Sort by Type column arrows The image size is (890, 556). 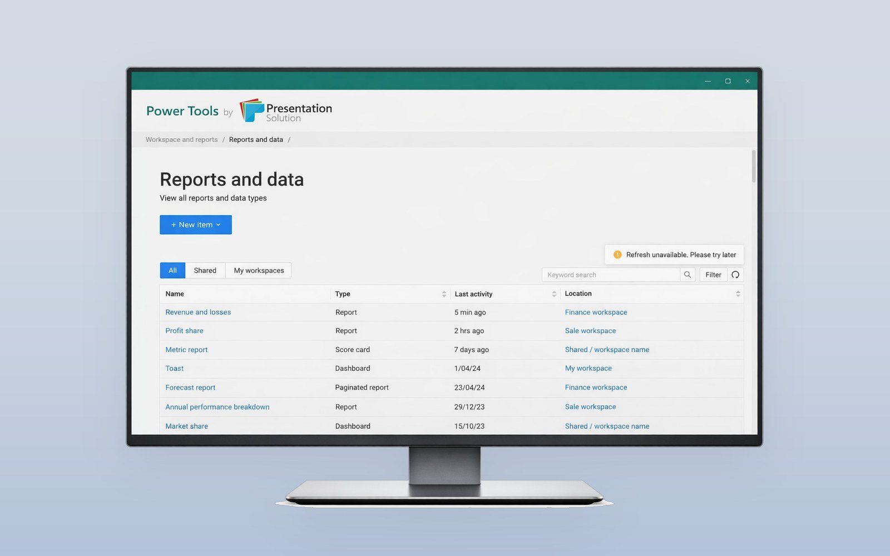click(444, 294)
